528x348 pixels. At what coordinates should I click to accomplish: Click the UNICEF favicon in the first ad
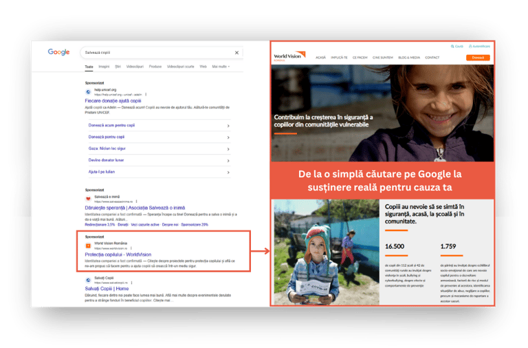pyautogui.click(x=88, y=92)
